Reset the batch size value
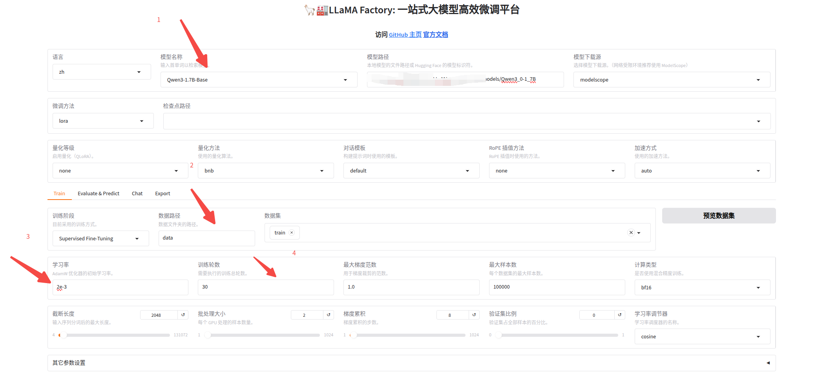Viewport: 827px width, 376px height. 329,315
